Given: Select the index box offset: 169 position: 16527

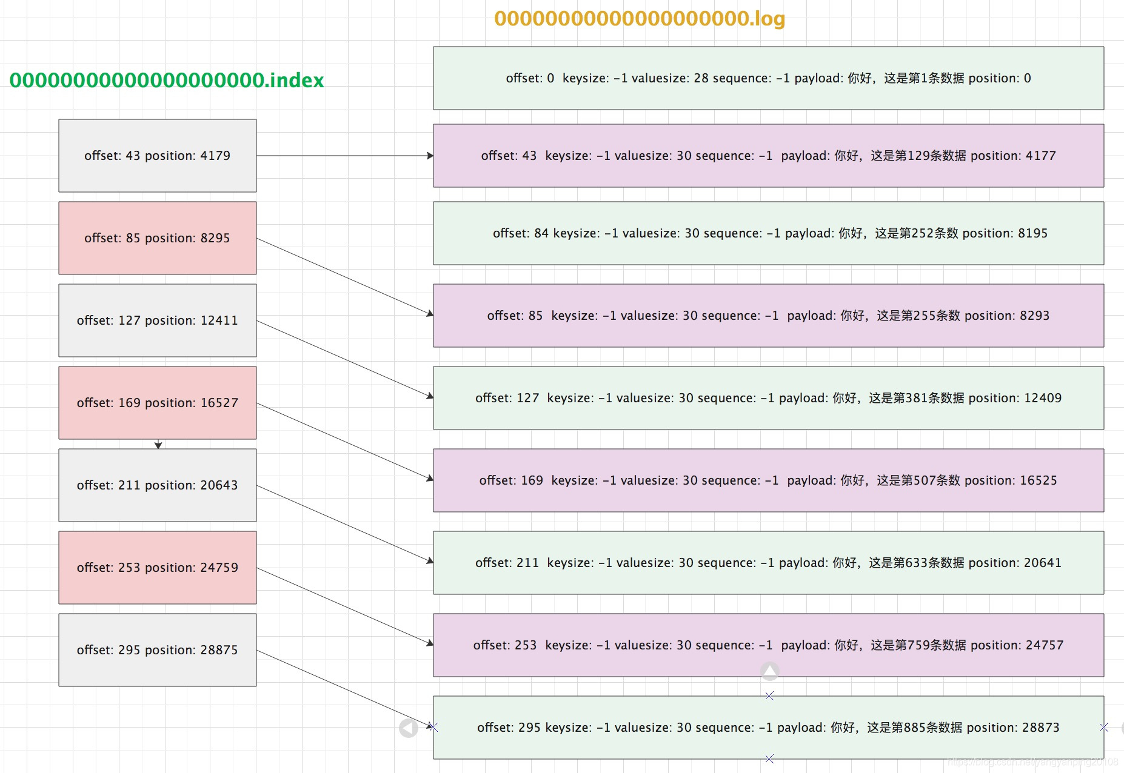Looking at the screenshot, I should 158,403.
